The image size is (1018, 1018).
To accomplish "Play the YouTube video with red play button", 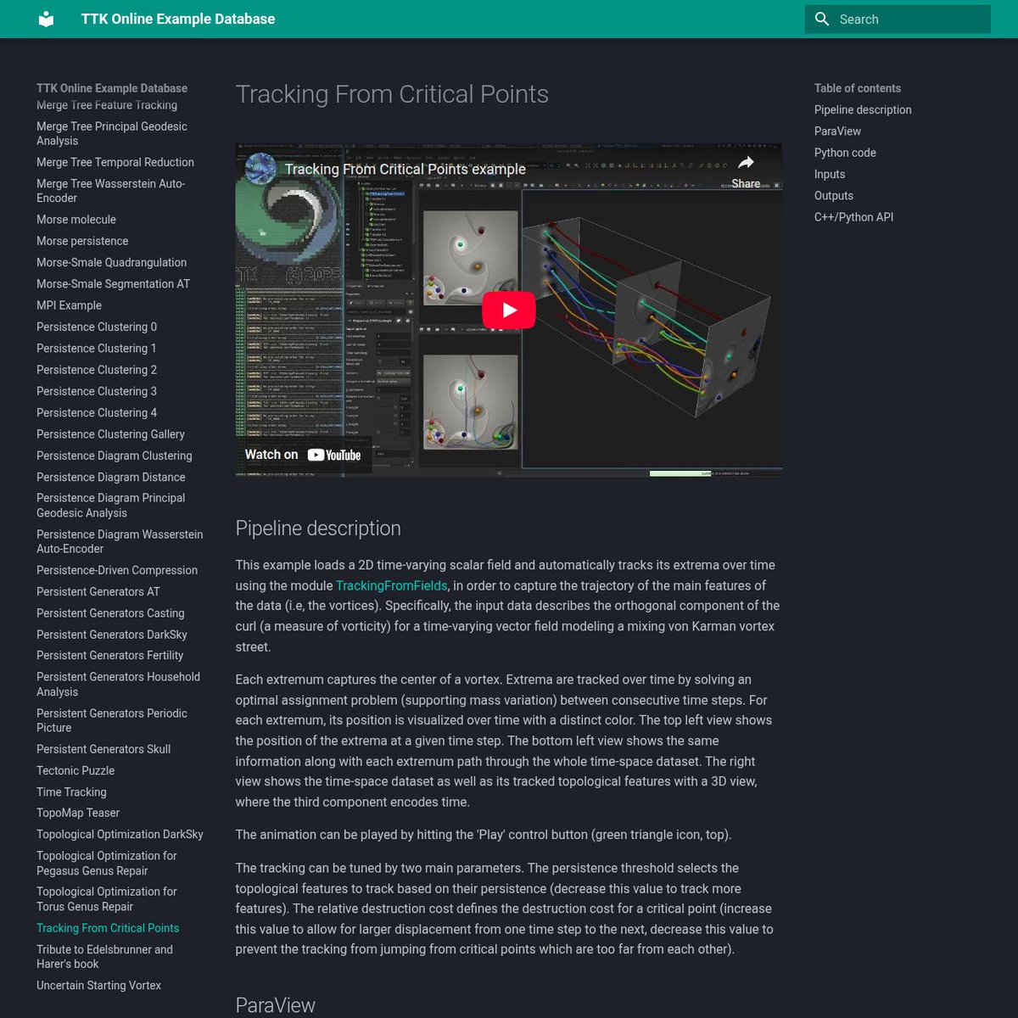I will 509,310.
